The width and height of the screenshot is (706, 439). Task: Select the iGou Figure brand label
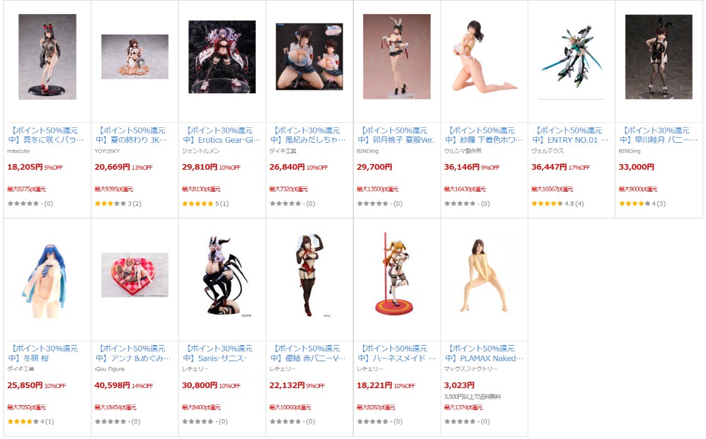[110, 369]
